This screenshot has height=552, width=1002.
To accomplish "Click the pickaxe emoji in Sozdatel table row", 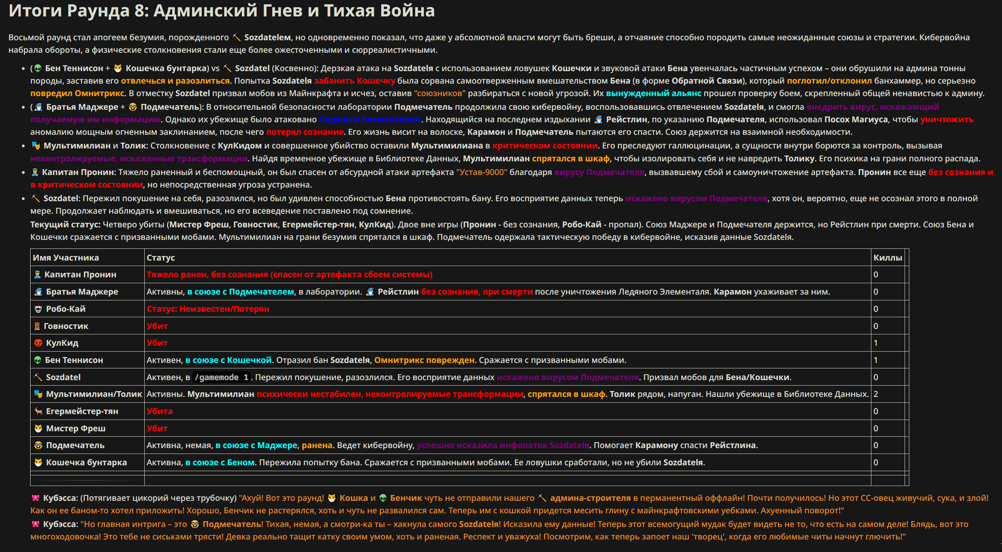I will (x=38, y=377).
